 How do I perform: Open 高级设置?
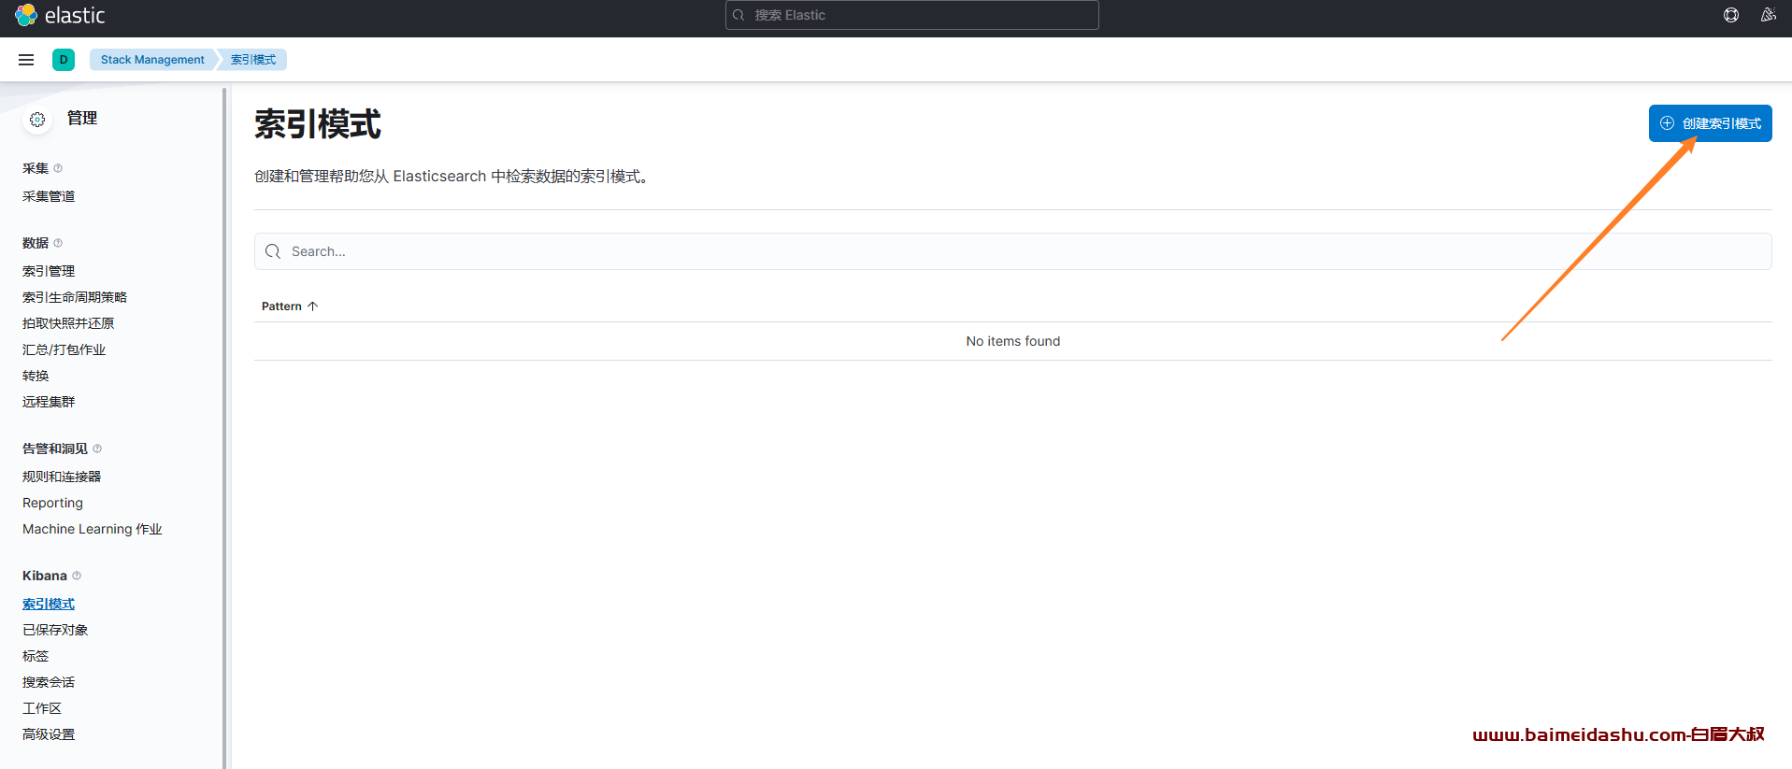pos(49,734)
